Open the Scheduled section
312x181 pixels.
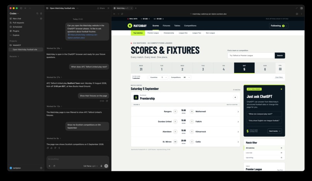click(17, 27)
